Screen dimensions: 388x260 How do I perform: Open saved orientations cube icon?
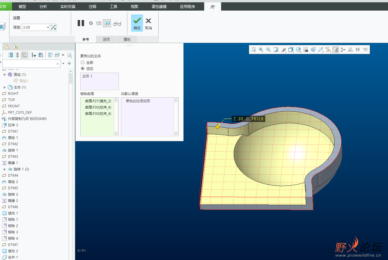pos(291,50)
